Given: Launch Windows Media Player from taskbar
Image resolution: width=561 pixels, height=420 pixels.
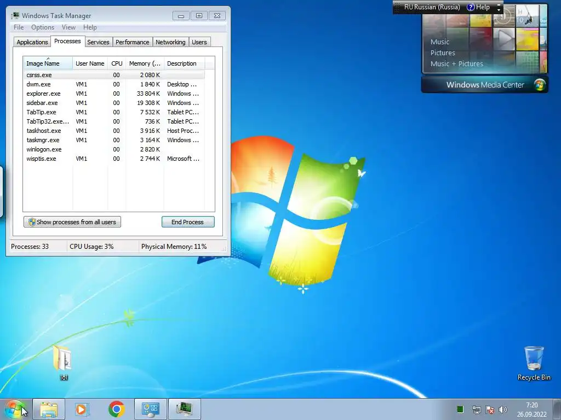Looking at the screenshot, I should 82,409.
